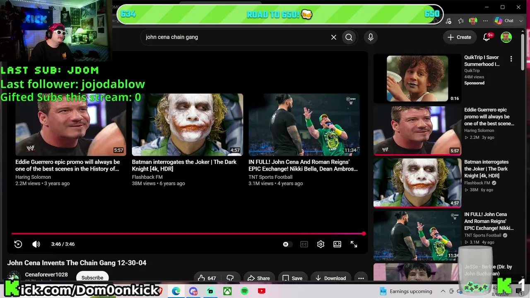Download the video
The height and width of the screenshot is (298, 530).
click(x=330, y=278)
